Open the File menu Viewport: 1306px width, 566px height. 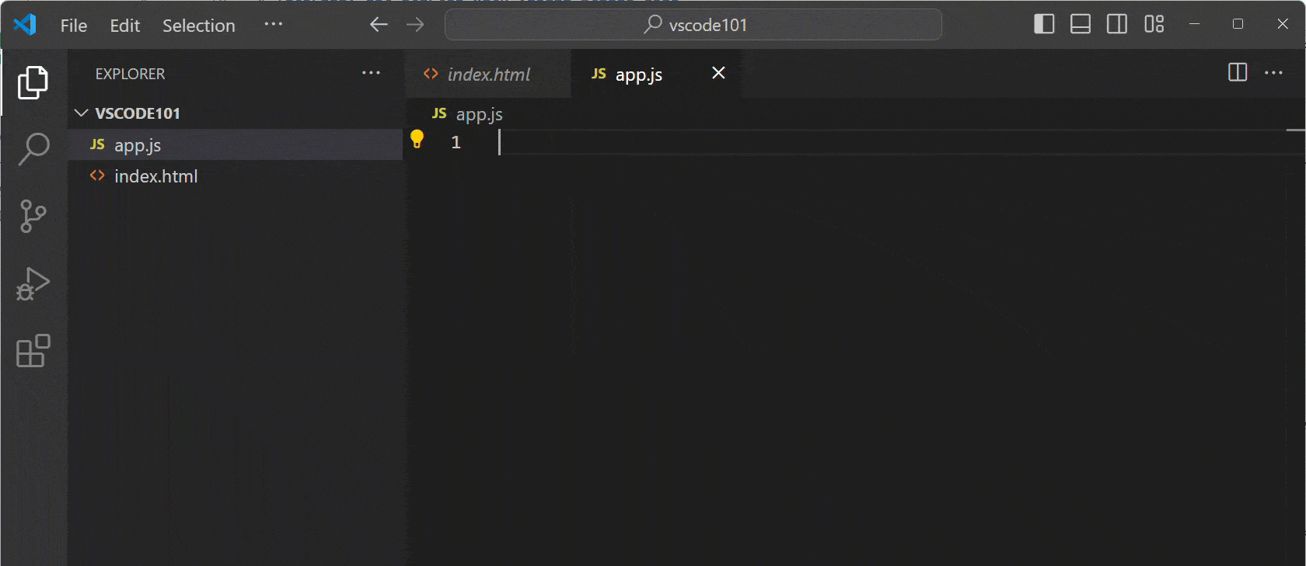(74, 26)
